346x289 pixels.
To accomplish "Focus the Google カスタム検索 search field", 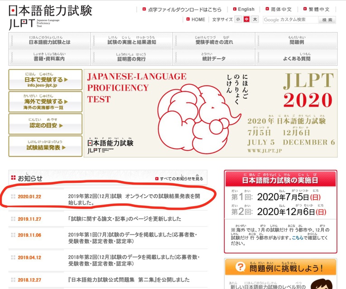I will coord(291,19).
